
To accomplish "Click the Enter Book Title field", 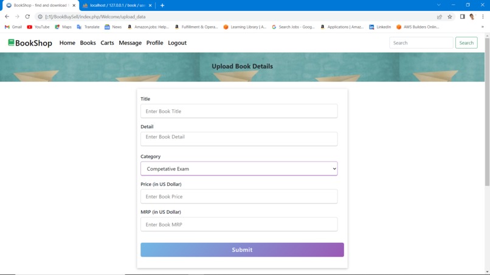I will point(239,111).
